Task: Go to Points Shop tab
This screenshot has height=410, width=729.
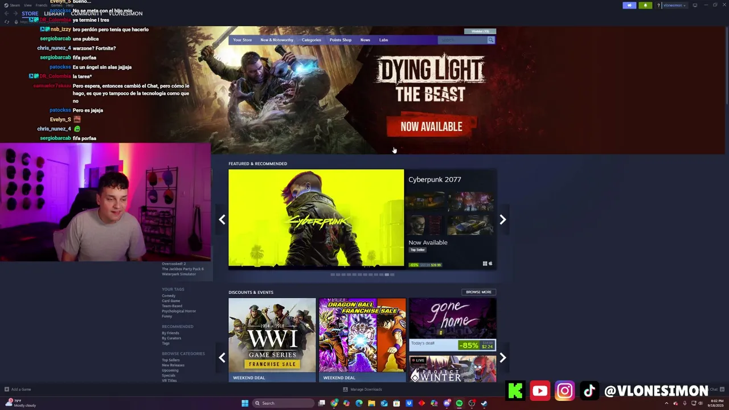Action: tap(341, 40)
